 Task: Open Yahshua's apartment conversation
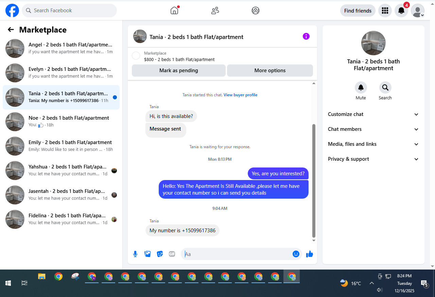61,171
